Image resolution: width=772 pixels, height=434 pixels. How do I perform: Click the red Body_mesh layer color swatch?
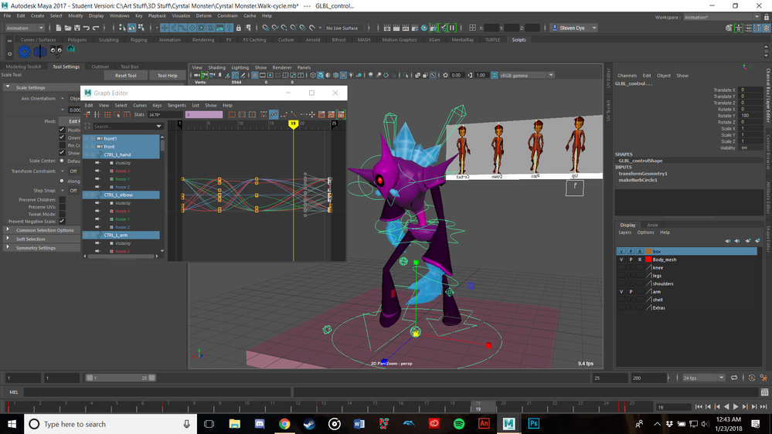648,259
